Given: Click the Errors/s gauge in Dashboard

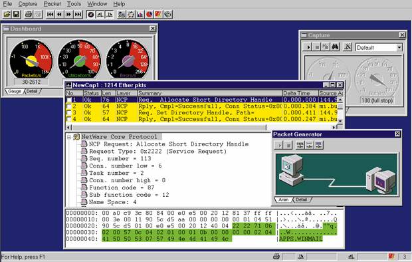Looking at the screenshot, I should (128, 59).
